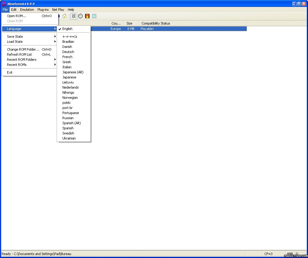Screen dimensions: 308x258
Task: Choose Greek as the language
Action: (74, 62)
